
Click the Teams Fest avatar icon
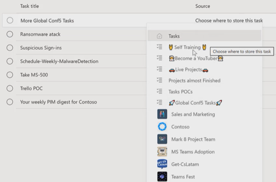click(162, 177)
